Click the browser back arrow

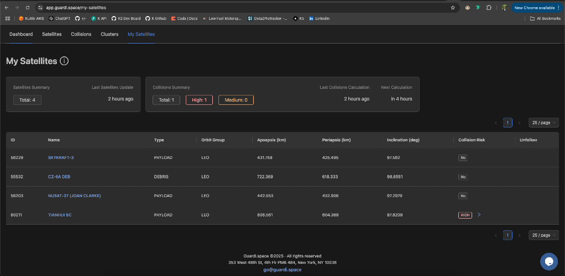click(7, 8)
